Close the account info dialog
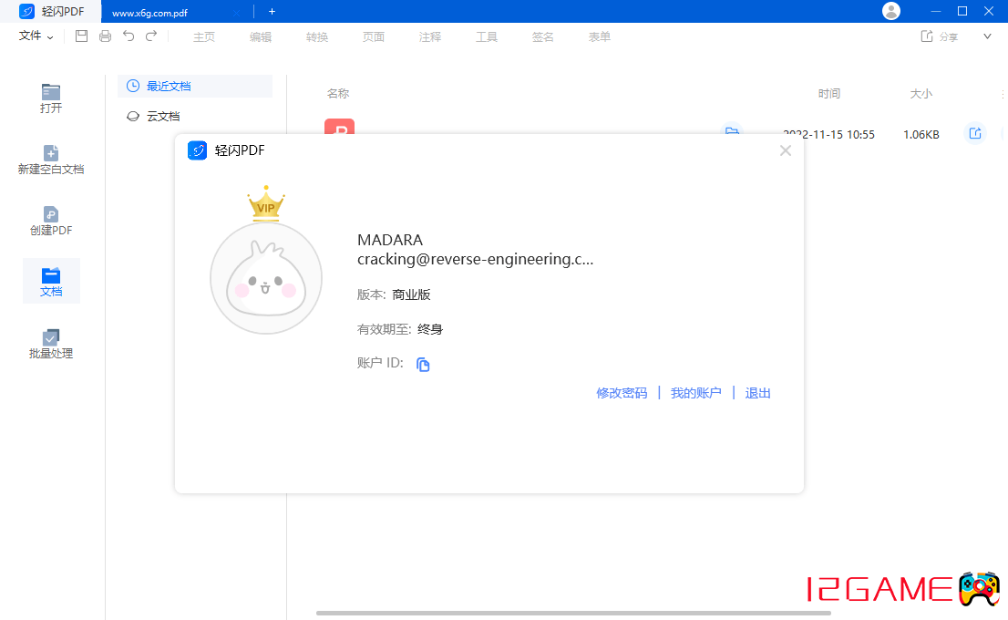The height and width of the screenshot is (620, 1008). click(786, 150)
